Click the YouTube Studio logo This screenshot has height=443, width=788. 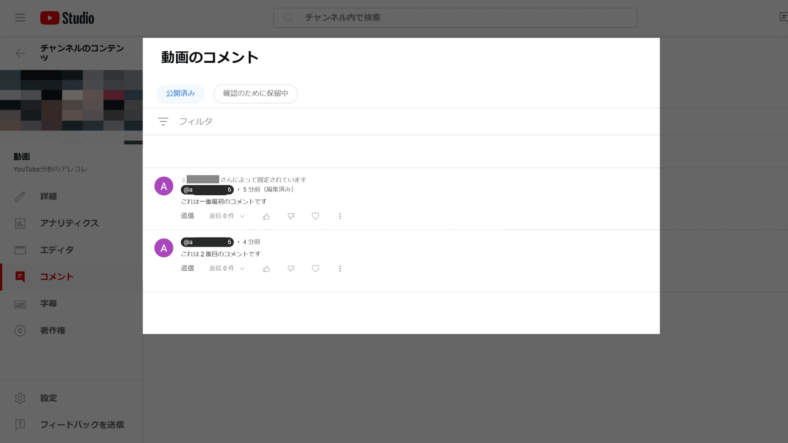[67, 18]
